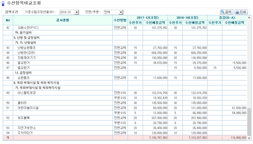Click the 검색 search button

coord(227,12)
